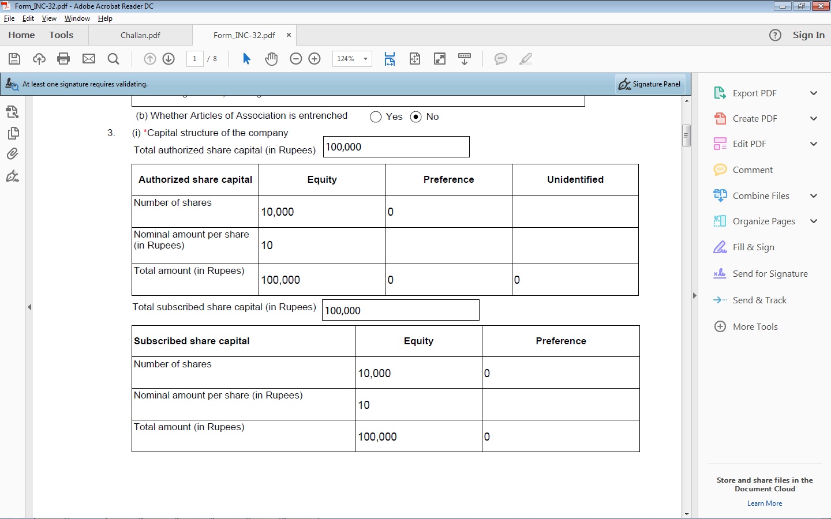Open the Window menu

(77, 18)
